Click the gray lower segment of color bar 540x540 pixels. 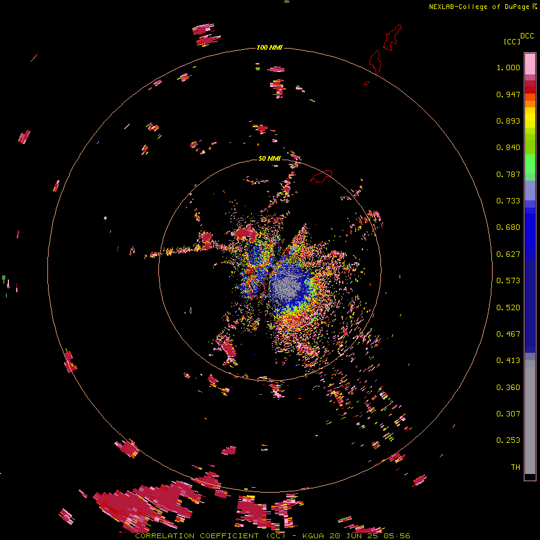pyautogui.click(x=530, y=417)
